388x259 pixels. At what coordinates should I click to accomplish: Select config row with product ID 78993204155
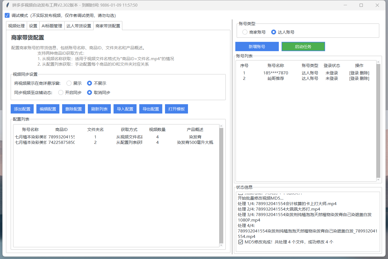click(x=116, y=137)
